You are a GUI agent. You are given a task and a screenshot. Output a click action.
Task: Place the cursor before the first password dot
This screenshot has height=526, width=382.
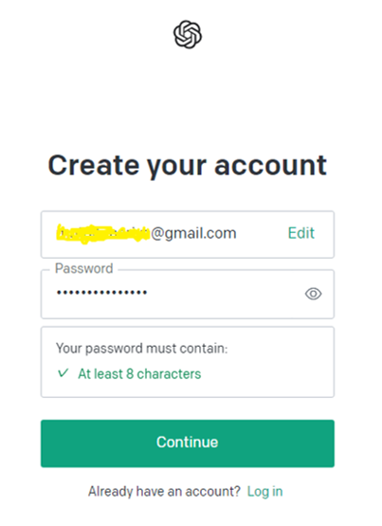tap(56, 293)
